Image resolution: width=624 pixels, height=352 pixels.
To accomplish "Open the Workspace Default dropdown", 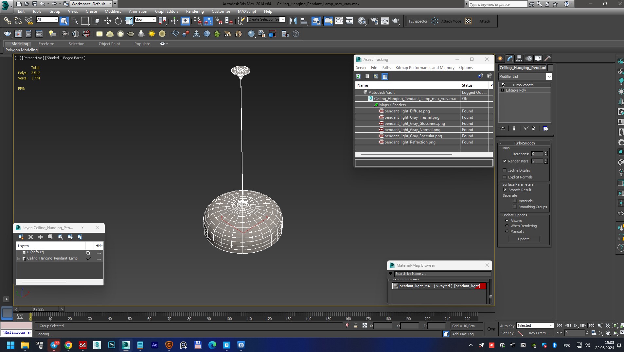I will point(91,4).
